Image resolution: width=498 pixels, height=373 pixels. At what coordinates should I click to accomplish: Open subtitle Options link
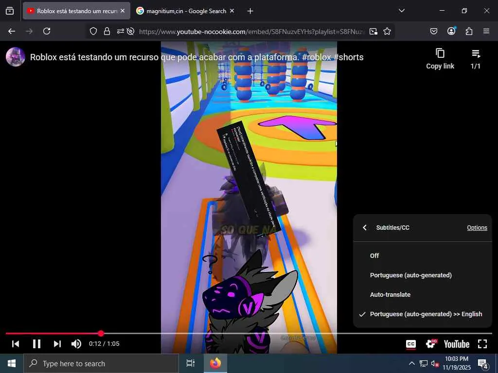click(x=477, y=227)
